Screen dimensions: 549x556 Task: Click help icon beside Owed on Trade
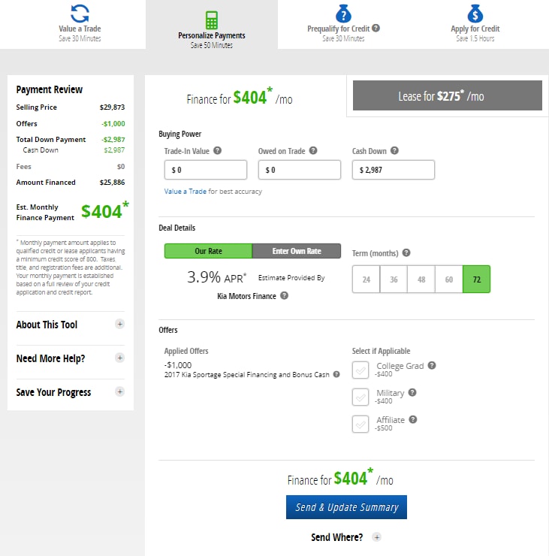(x=312, y=150)
